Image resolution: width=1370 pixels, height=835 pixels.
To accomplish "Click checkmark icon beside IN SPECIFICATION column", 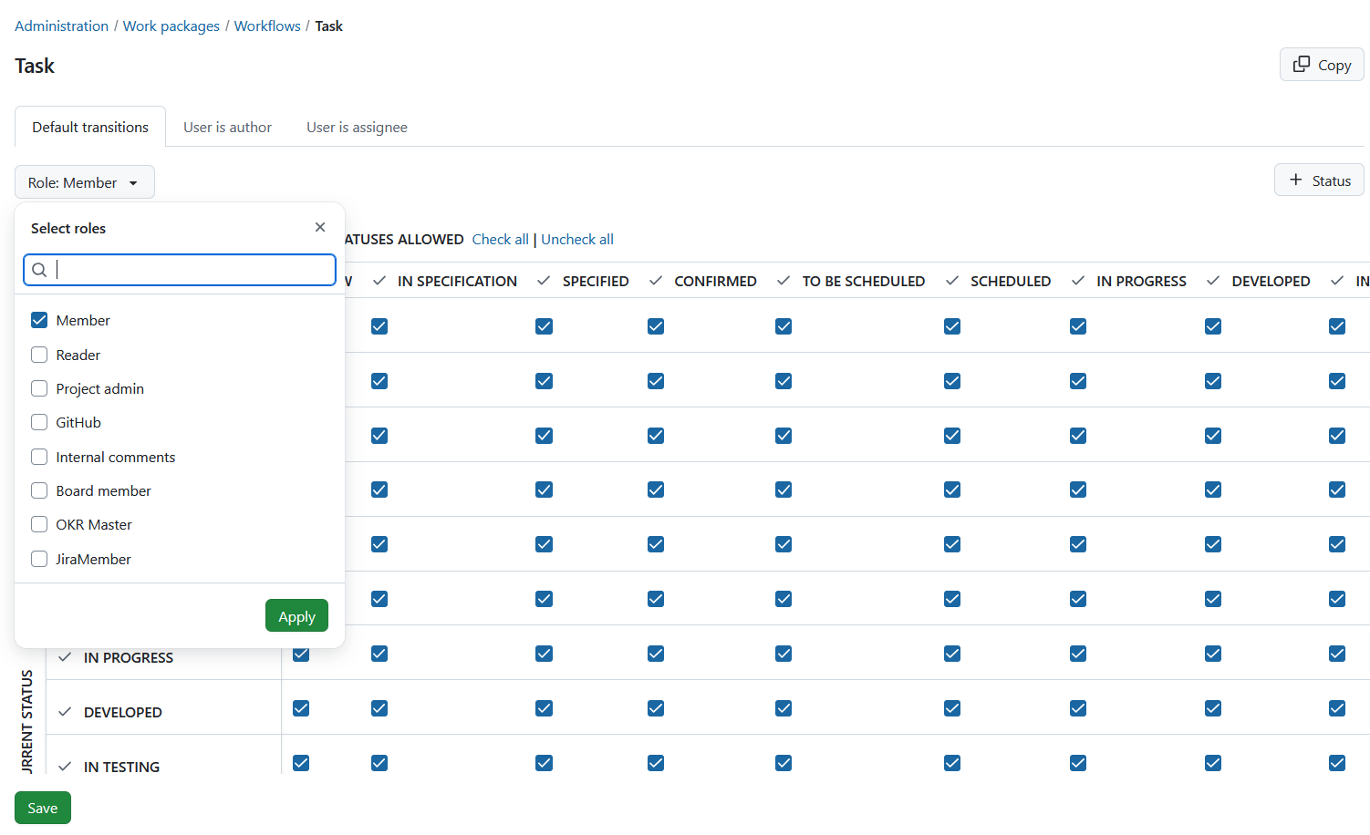I will point(379,281).
